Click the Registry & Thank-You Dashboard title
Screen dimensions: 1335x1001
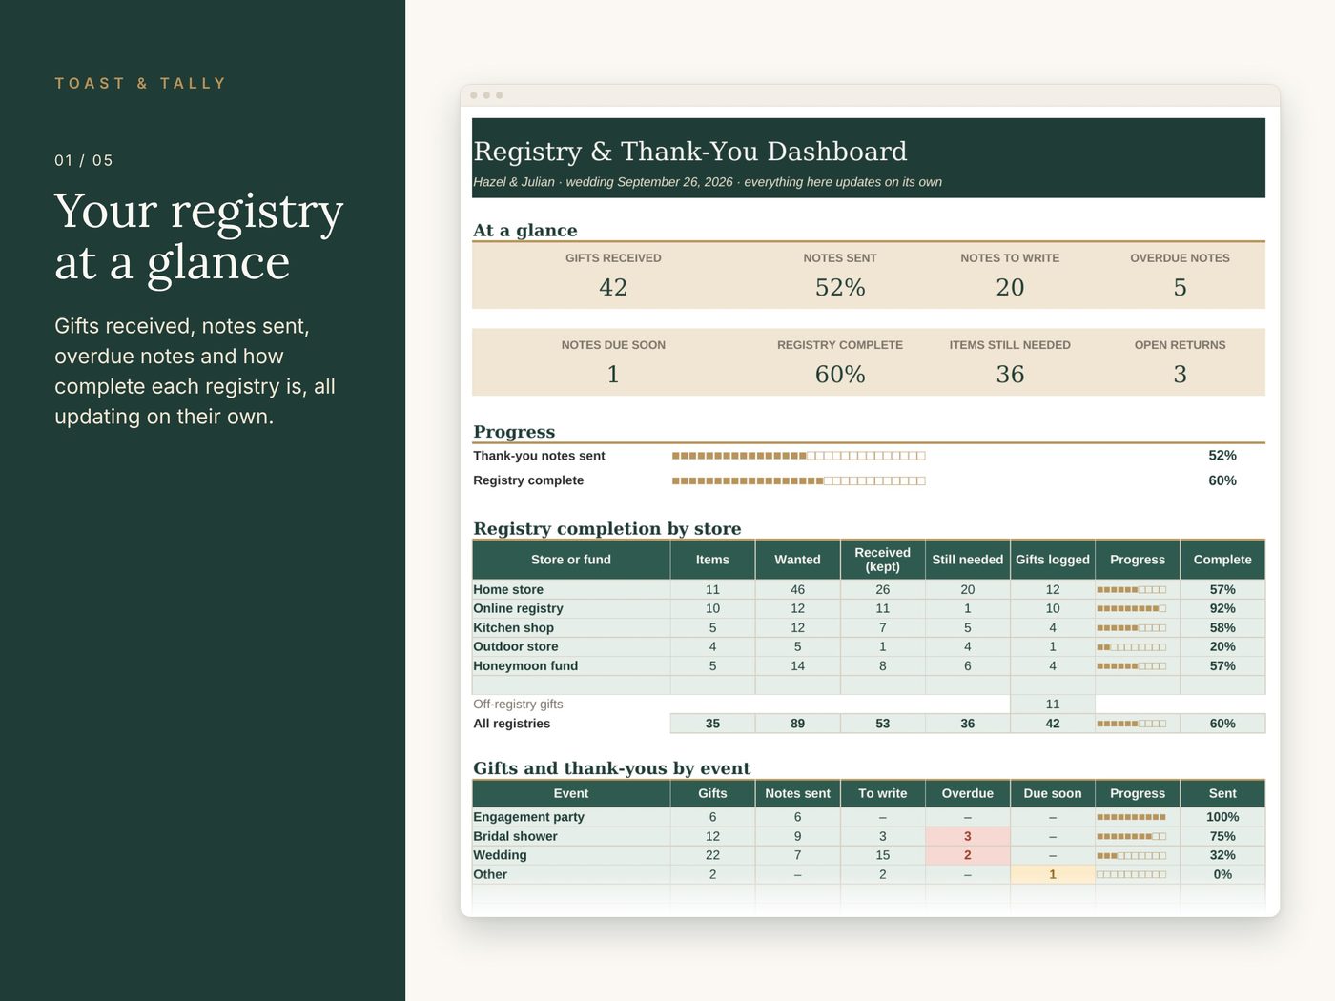click(690, 152)
